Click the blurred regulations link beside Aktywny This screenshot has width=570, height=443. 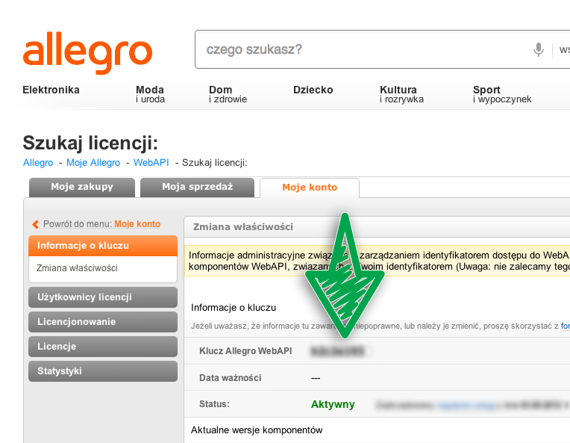pos(466,405)
